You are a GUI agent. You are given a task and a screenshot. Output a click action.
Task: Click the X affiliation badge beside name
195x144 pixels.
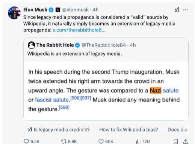click(58, 10)
